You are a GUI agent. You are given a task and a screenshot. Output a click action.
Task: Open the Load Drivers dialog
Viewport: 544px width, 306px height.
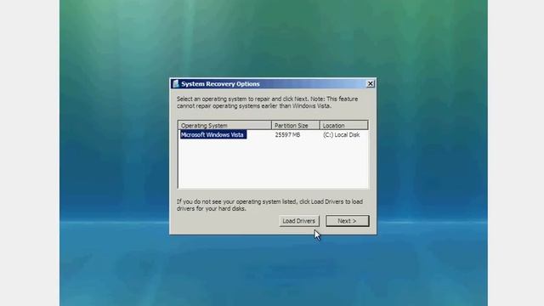tap(298, 221)
